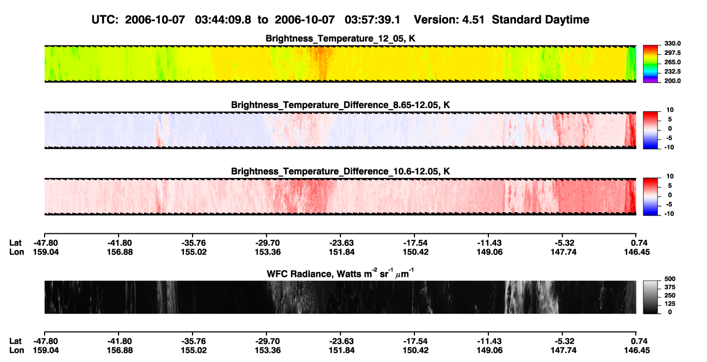This screenshot has width=707, height=362.
Task: Click longitude 155.02 on axis below WFC panel
Action: [193, 352]
